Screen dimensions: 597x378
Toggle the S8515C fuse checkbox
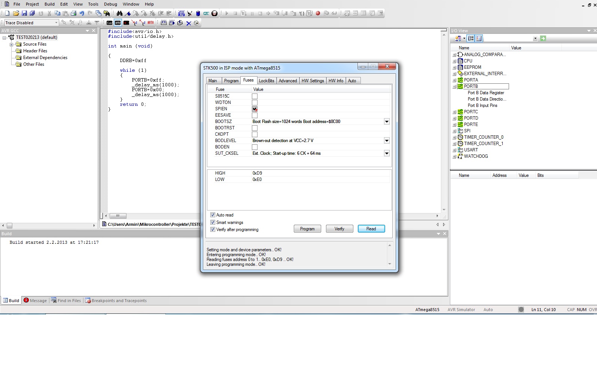click(255, 96)
